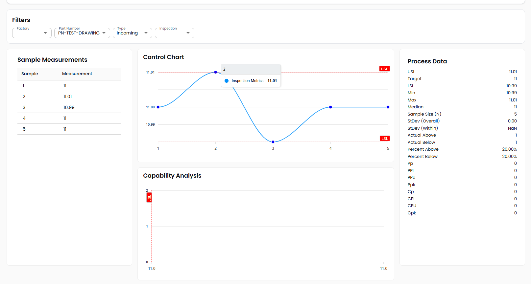Select the table row with measurement 11.01
531x284 pixels.
tap(69, 97)
